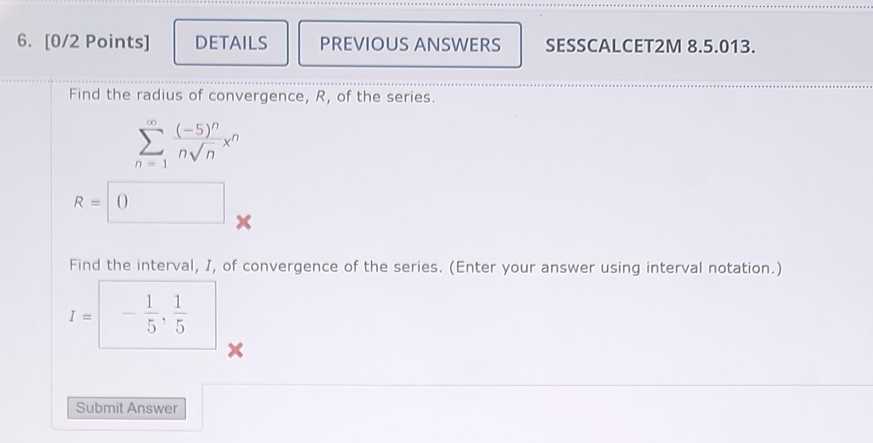The width and height of the screenshot is (873, 443).
Task: Click inside the R answer input box
Action: 165,202
